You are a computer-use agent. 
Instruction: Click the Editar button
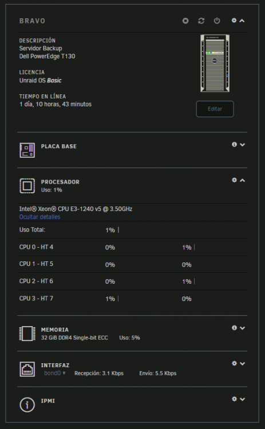point(215,109)
